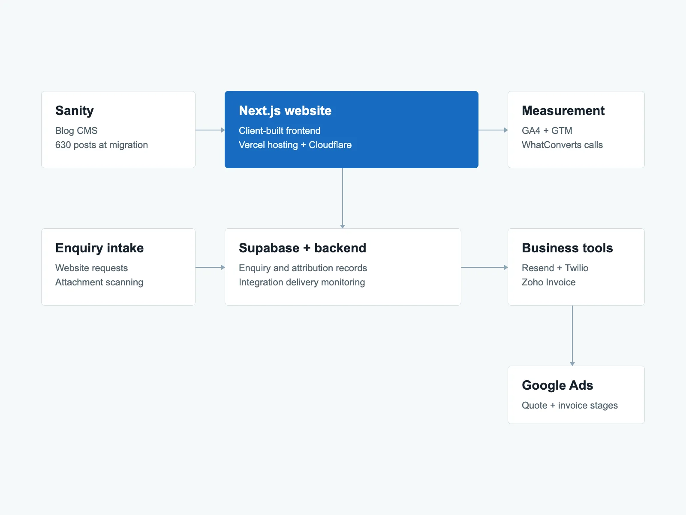Click 'Website requests' text
Screen dimensions: 686x515
(91, 268)
